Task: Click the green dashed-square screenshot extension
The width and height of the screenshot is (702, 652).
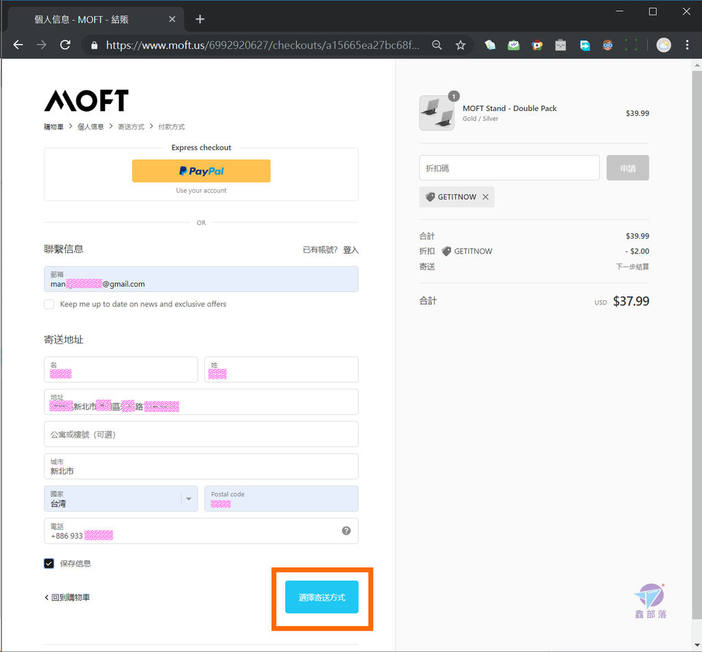Action: (x=631, y=45)
